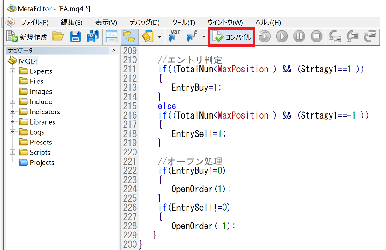Viewport: 386px width, 250px height.
Task: Expand the Indicators folder
Action: point(12,112)
